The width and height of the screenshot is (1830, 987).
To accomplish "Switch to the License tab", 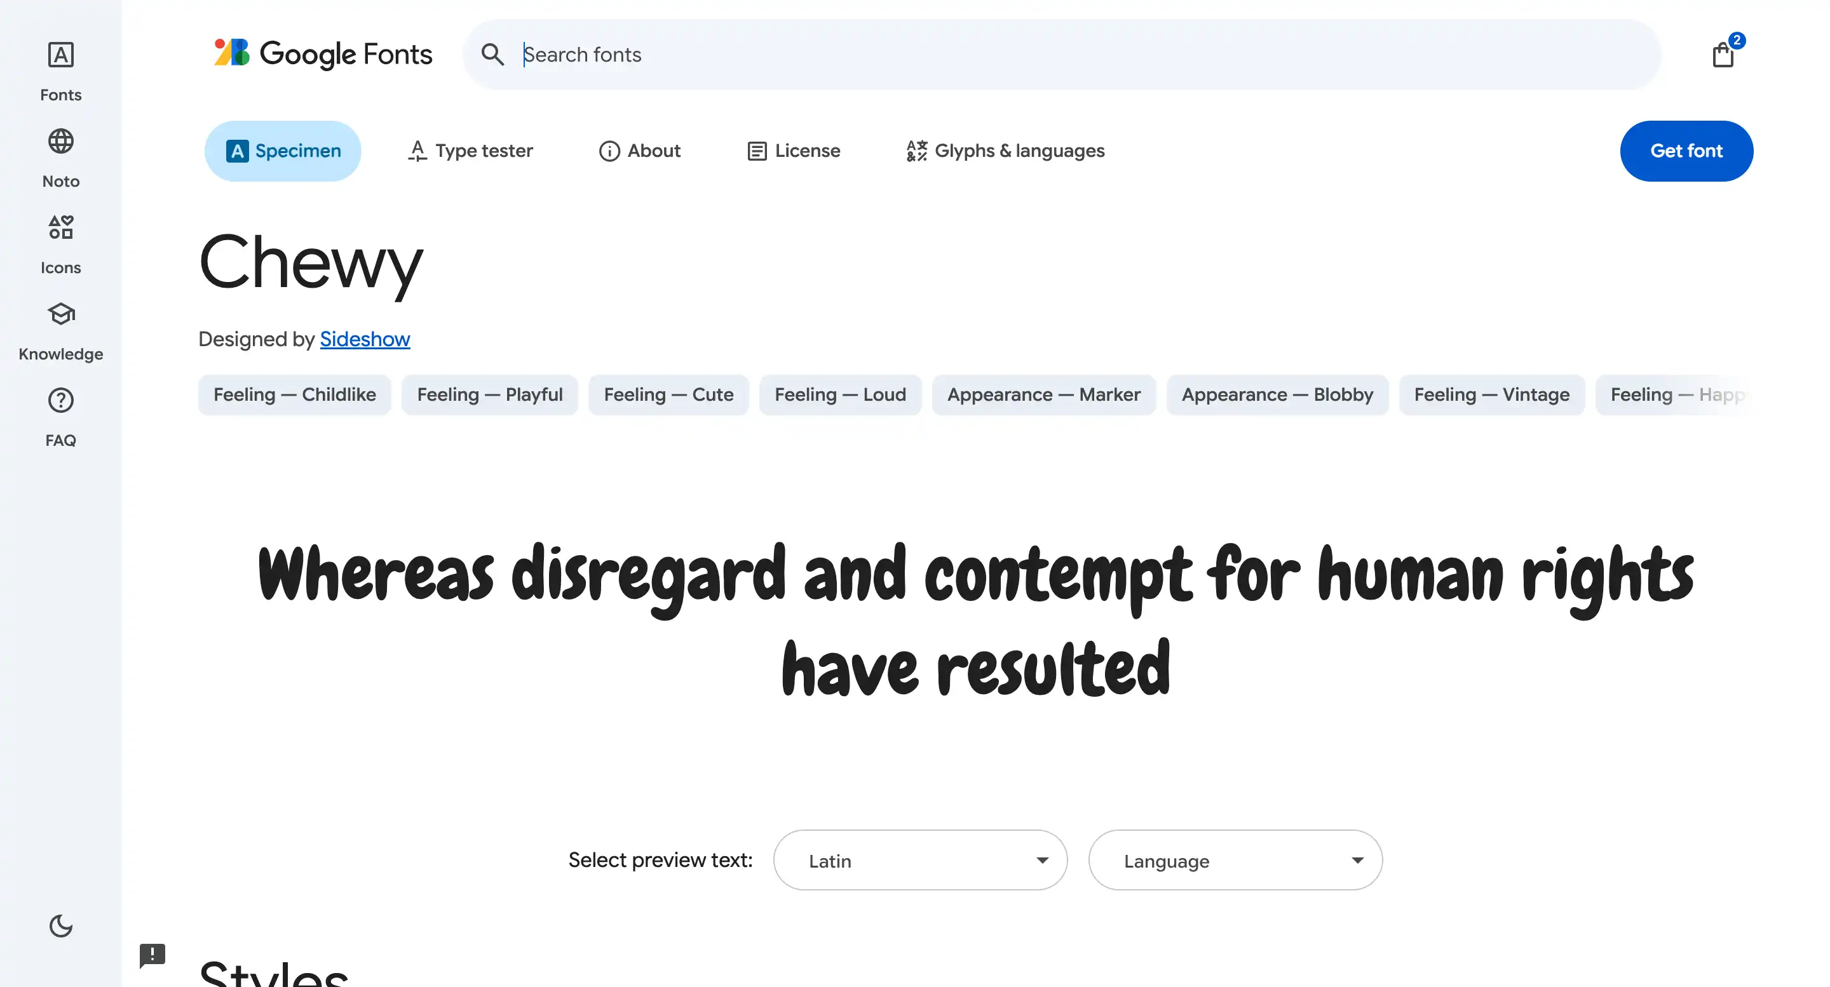I will tap(793, 151).
